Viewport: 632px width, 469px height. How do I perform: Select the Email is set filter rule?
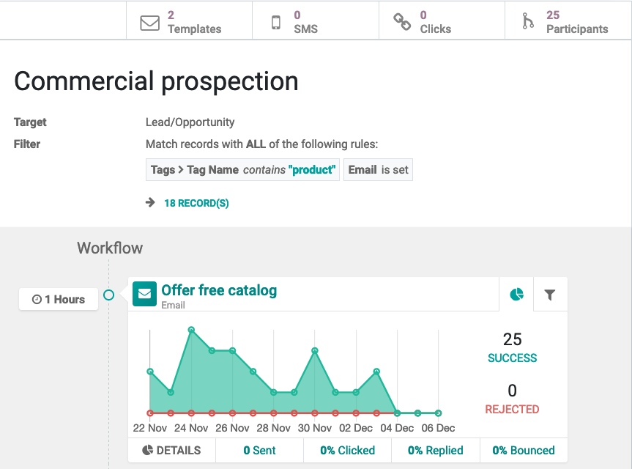(x=378, y=169)
